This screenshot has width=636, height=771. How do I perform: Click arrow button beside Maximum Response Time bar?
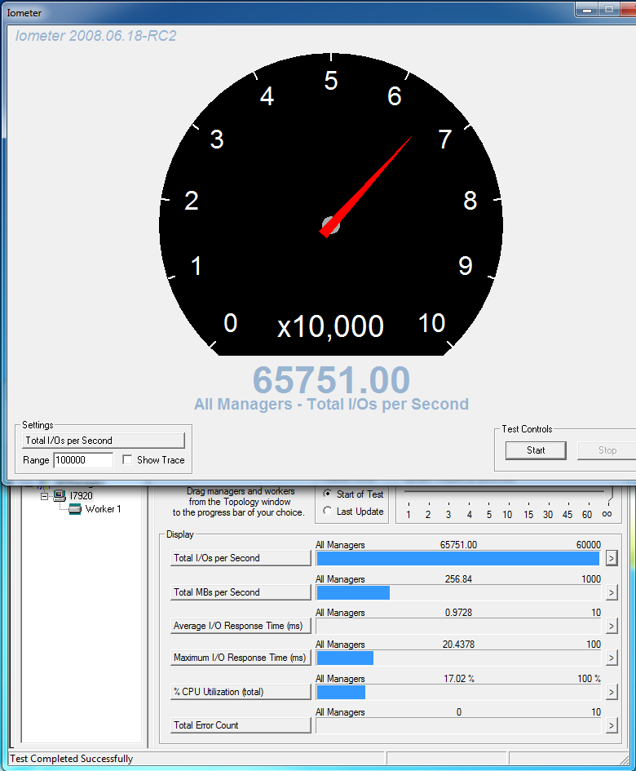[612, 658]
